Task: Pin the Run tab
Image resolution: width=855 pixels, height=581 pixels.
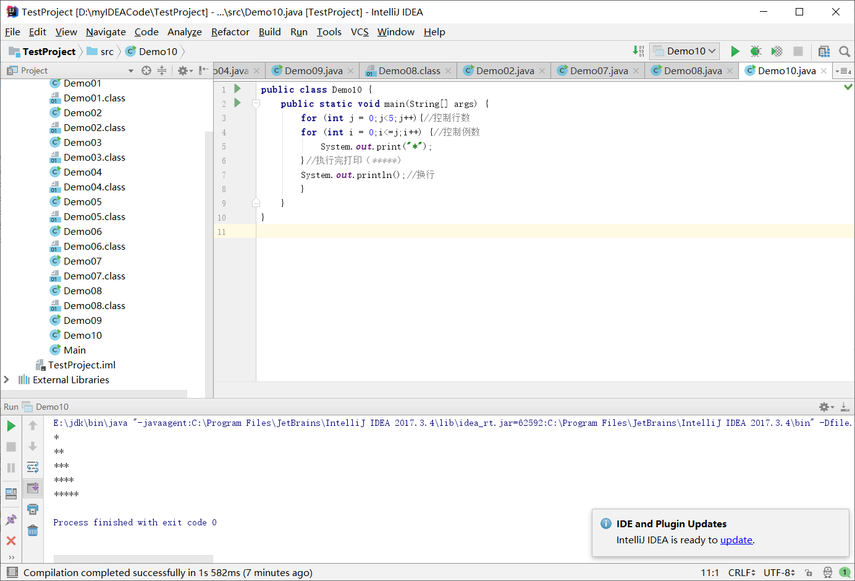Action: tap(11, 520)
